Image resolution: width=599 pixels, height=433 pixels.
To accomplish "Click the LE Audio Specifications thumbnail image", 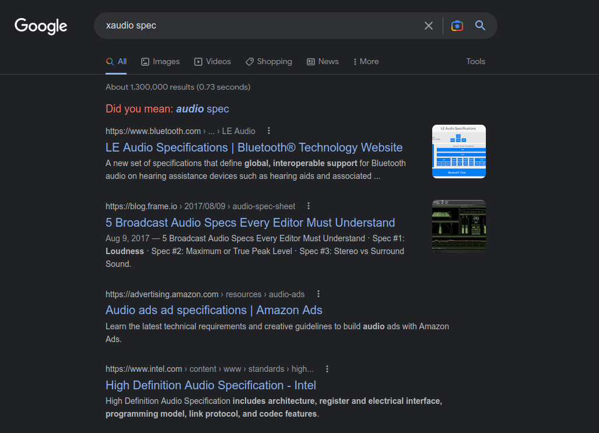I will click(458, 152).
